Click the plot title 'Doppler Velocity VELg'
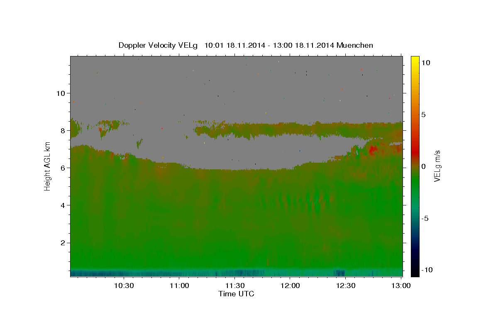 158,45
